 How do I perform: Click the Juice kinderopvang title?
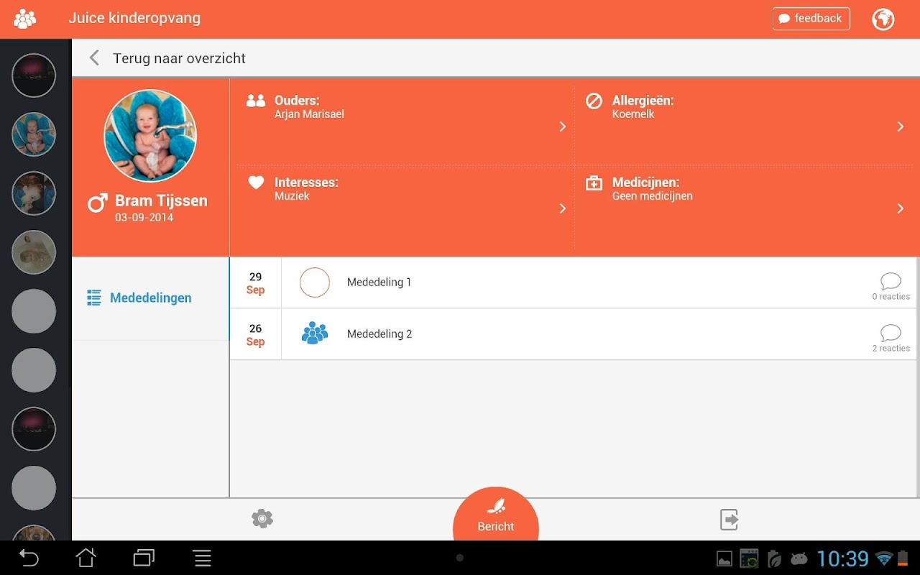tap(134, 19)
